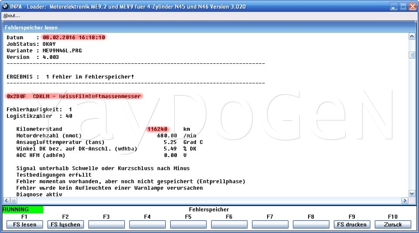Image resolution: width=419 pixels, height=233 pixels.
Task: Click FS drucken button under F9
Action: click(352, 224)
